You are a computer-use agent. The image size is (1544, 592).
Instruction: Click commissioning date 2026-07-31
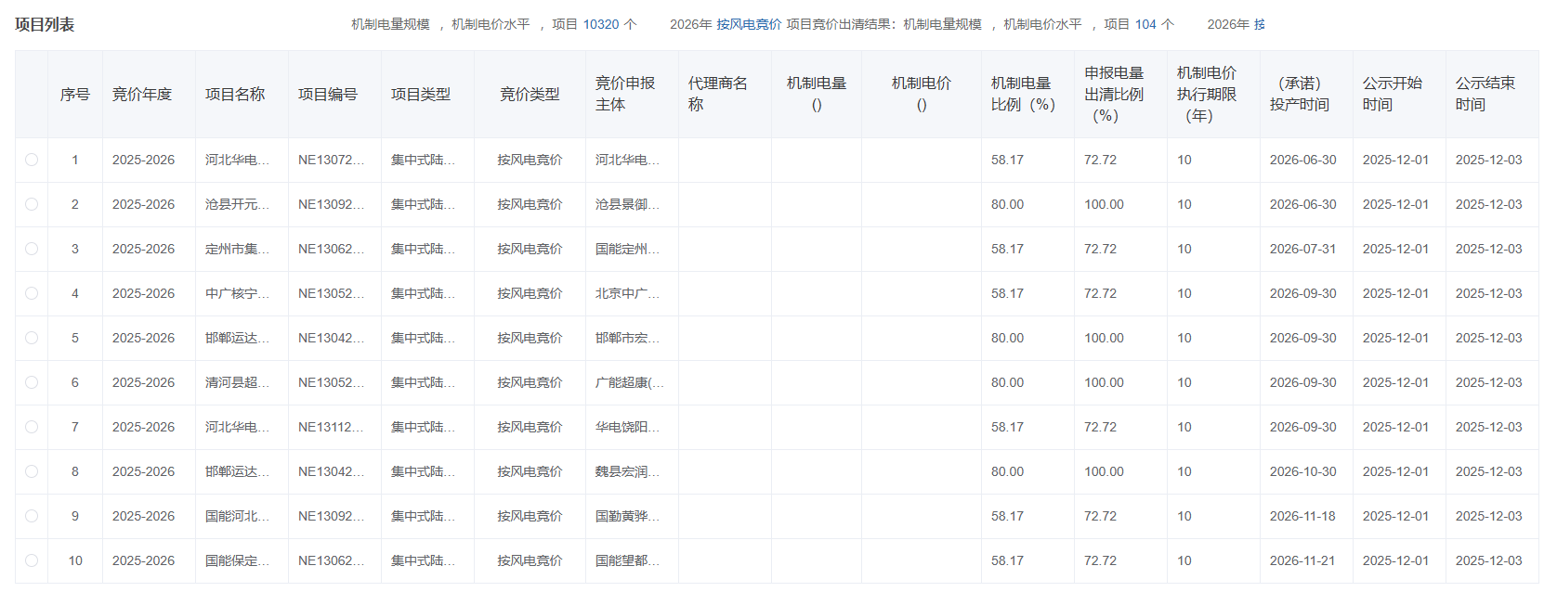1302,249
